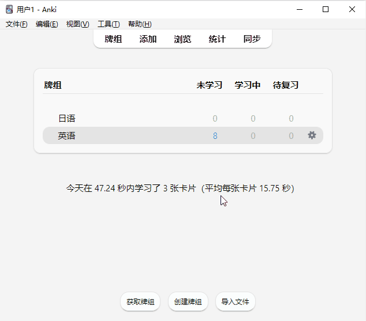Open the 文件(F) menu
The image size is (366, 321).
(16, 24)
